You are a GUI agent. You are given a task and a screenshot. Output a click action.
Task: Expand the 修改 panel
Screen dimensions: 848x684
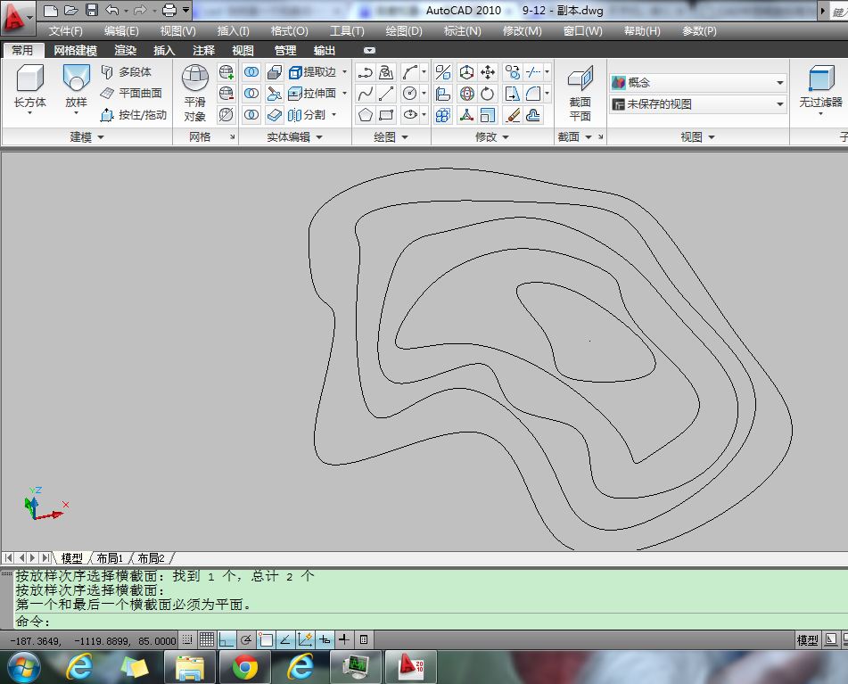[492, 137]
